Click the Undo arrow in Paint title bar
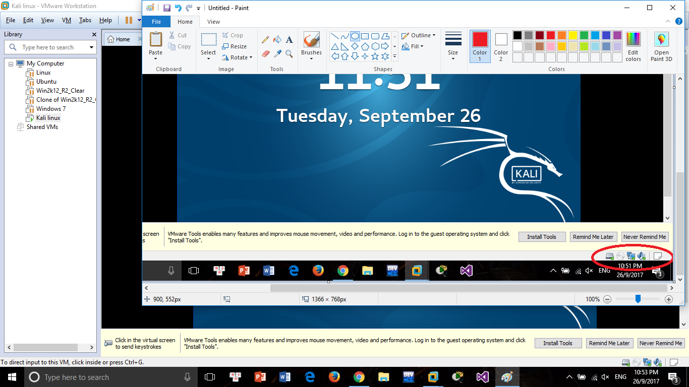This screenshot has width=689, height=387. 178,8
